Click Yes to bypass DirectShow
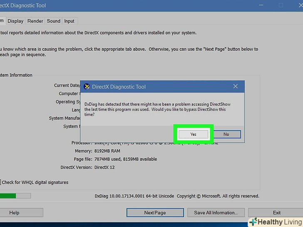The height and width of the screenshot is (227, 303). 193,134
